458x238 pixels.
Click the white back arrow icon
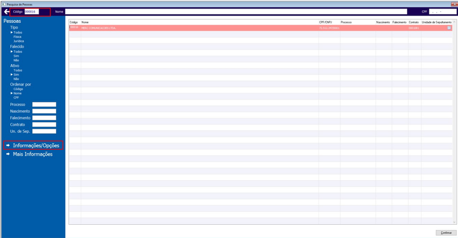pyautogui.click(x=6, y=11)
